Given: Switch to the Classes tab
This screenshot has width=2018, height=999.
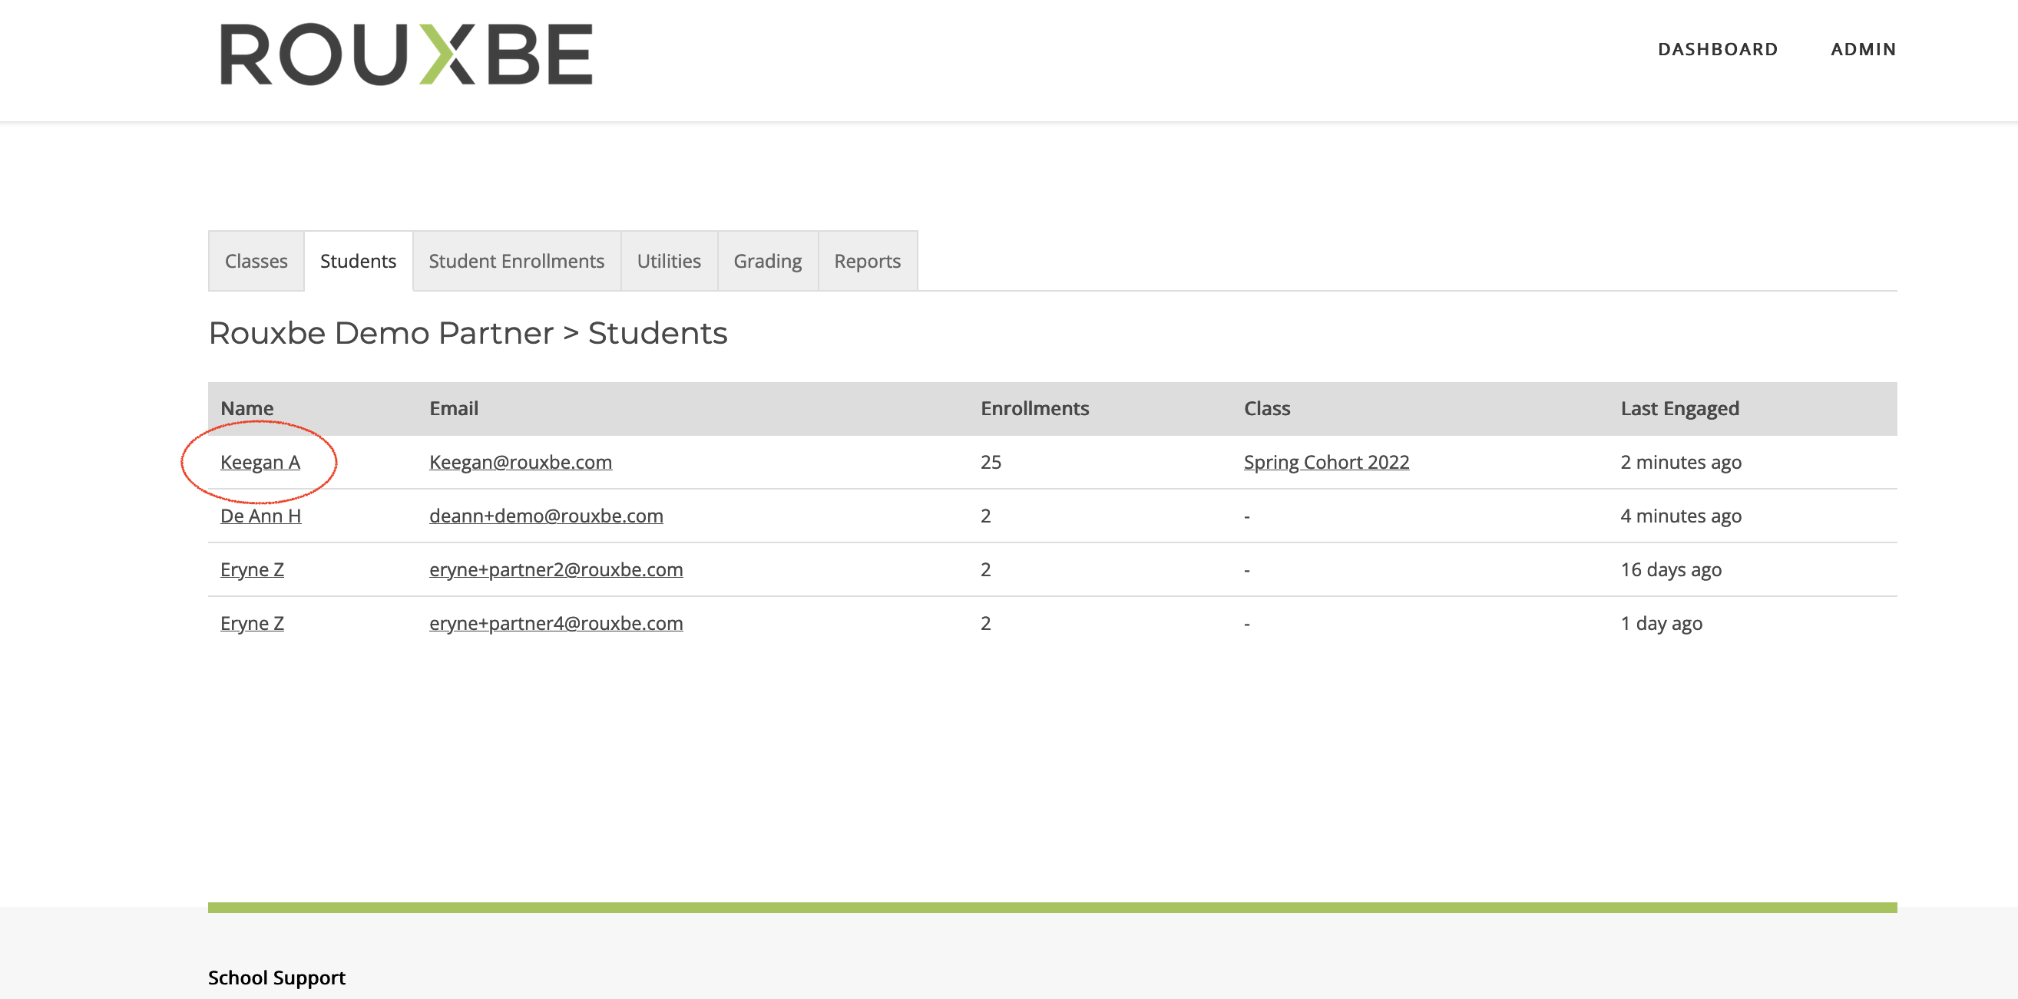Looking at the screenshot, I should [256, 261].
